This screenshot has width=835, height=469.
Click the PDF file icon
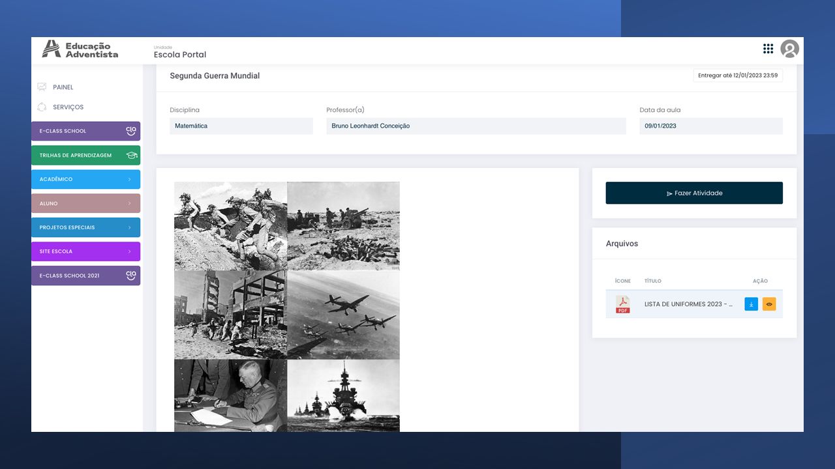(623, 304)
